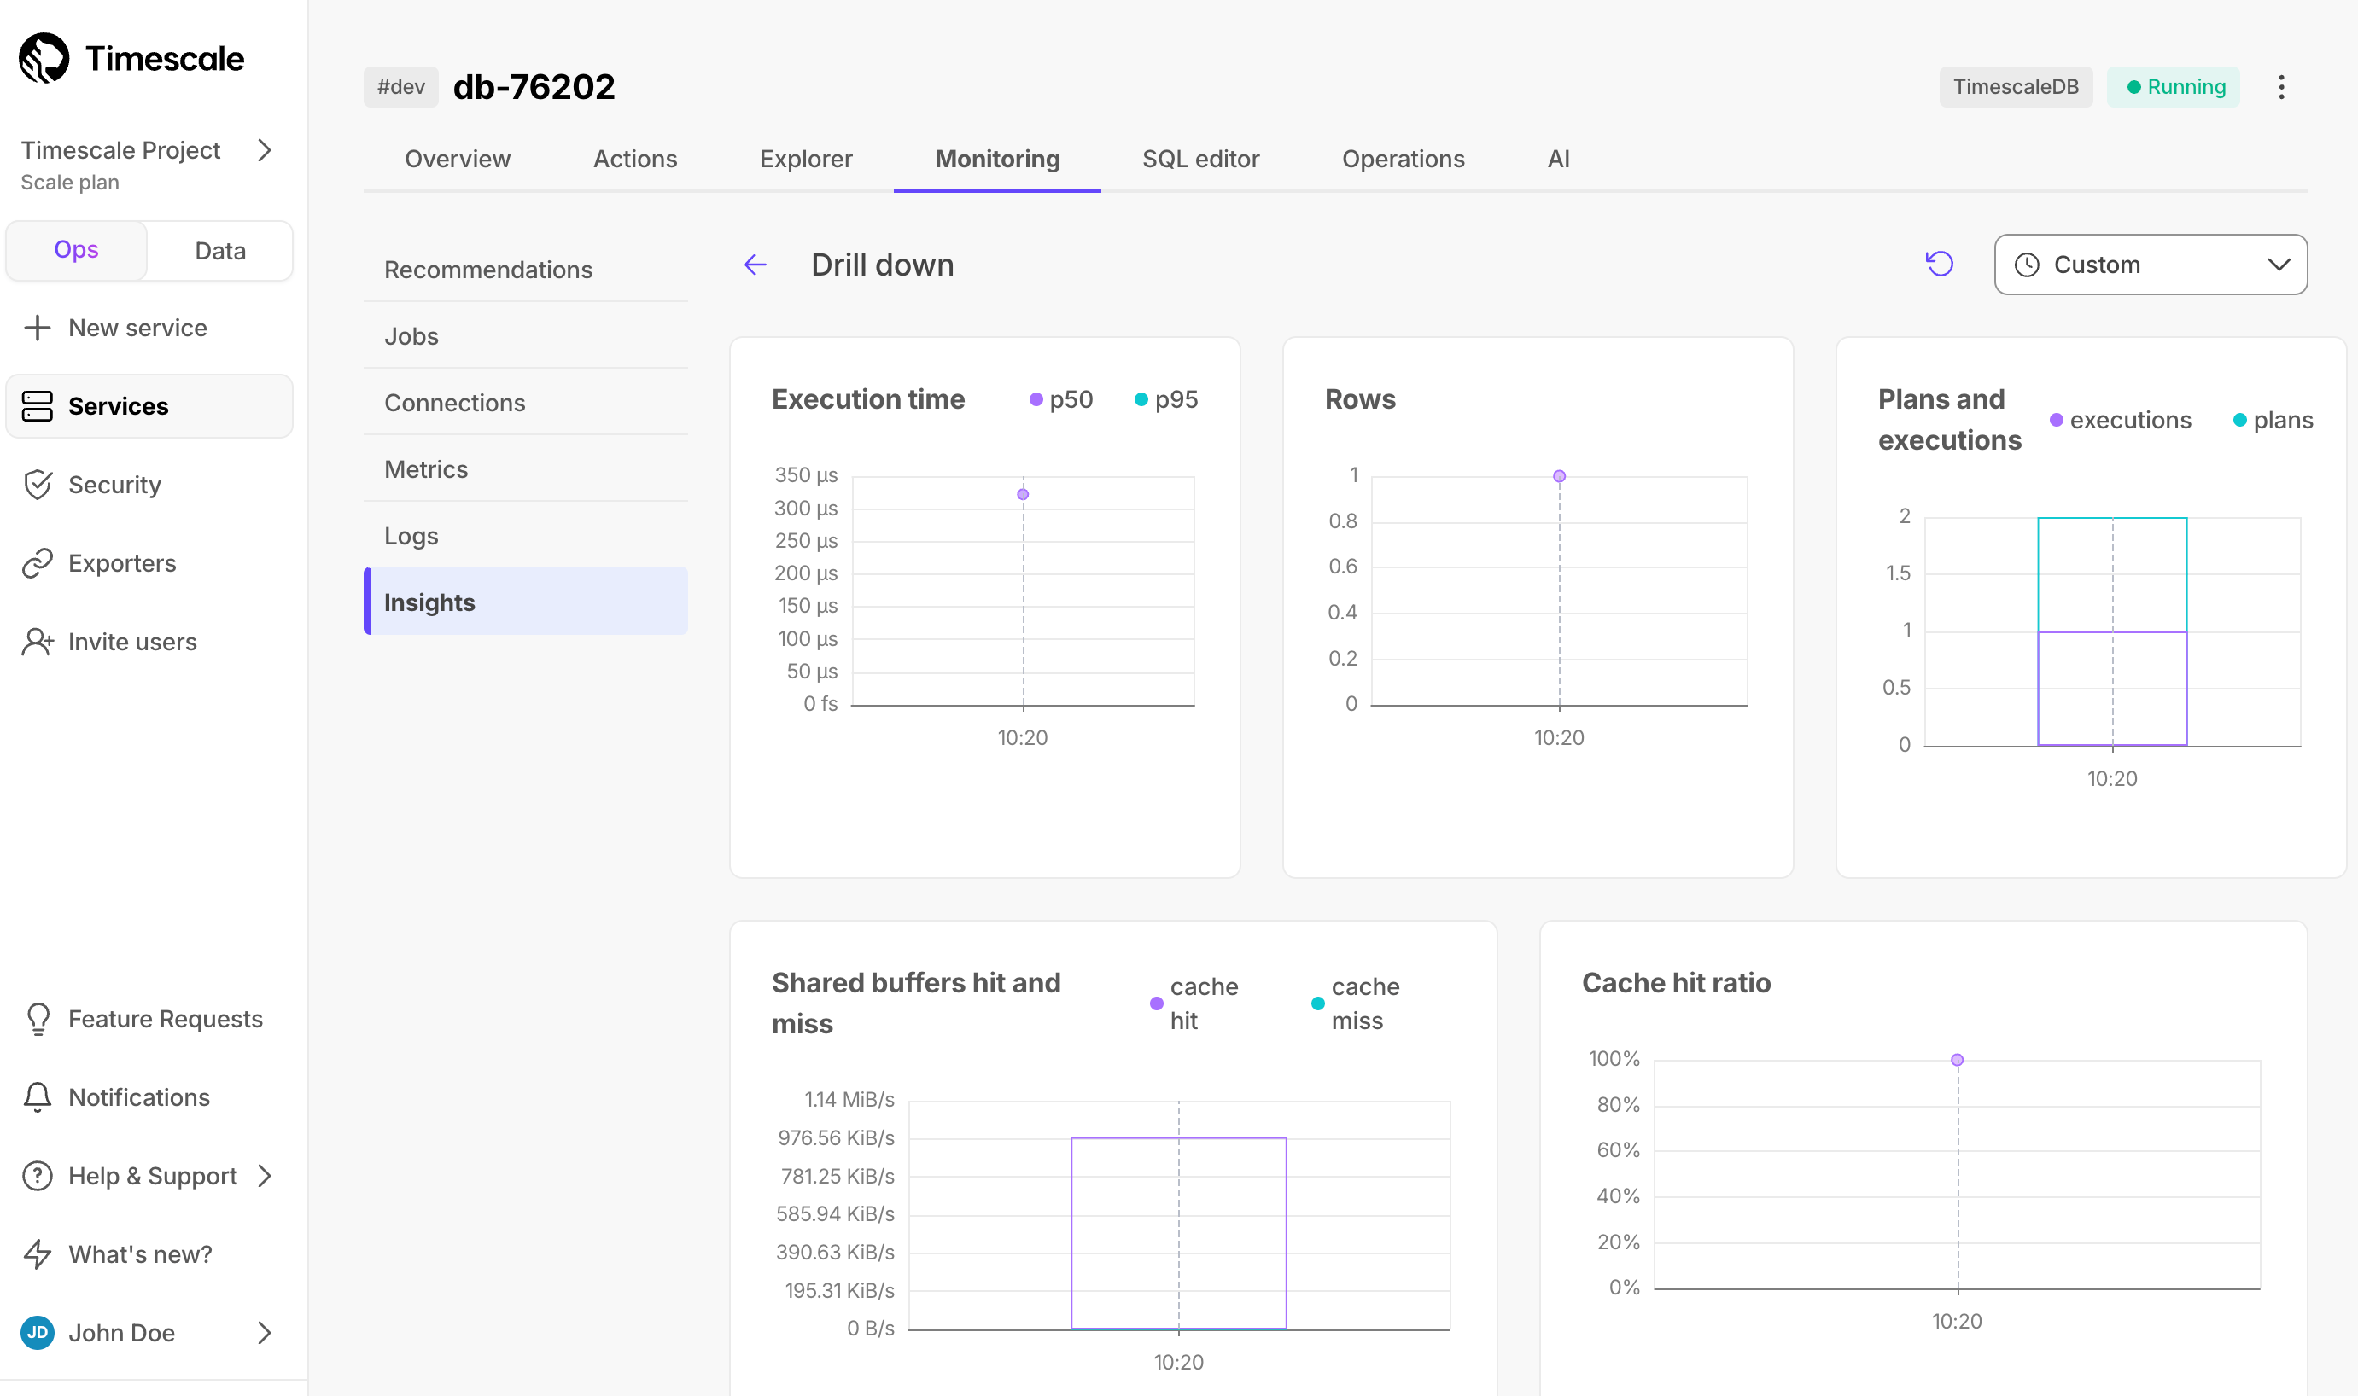Click the Scale plan label

click(70, 183)
